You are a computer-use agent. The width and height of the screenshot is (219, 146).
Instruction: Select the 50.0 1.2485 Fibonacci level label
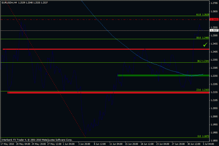coord(203,38)
